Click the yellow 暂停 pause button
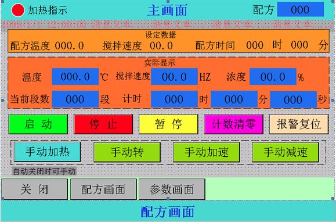Image resolution: width=336 pixels, height=222 pixels. 168,124
